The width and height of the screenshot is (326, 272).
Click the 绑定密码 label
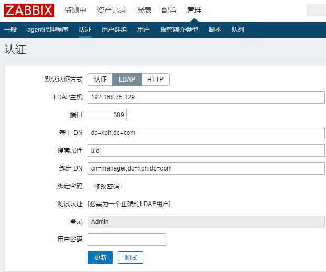tap(70, 186)
